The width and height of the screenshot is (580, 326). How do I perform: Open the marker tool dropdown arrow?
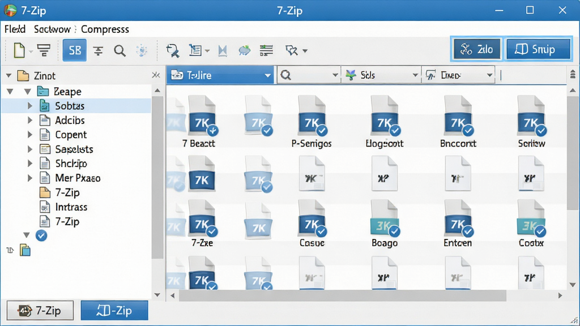tap(305, 51)
